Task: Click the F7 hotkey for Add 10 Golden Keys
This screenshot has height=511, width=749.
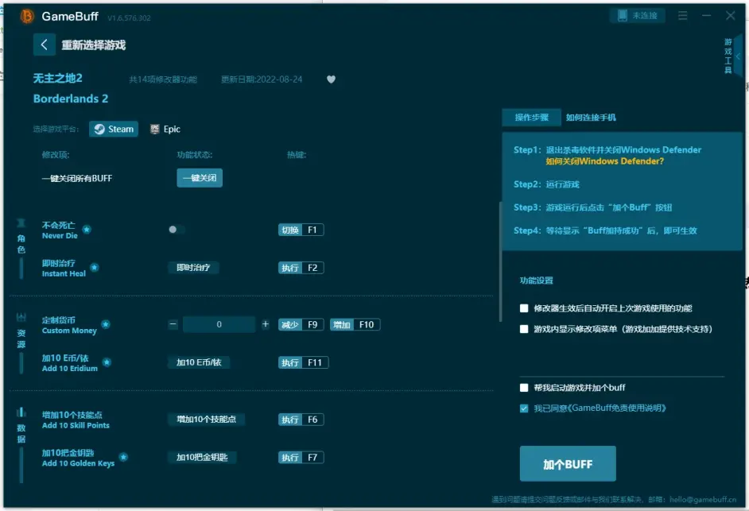Action: point(301,458)
